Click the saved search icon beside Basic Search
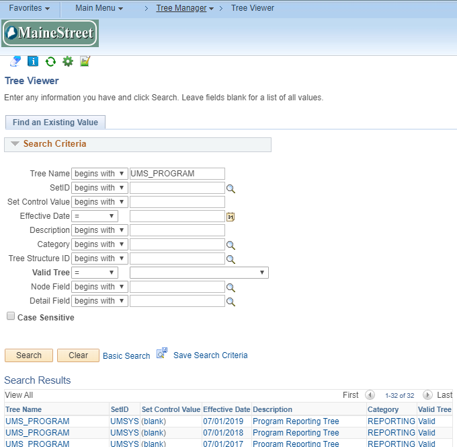457x447 pixels. [162, 353]
